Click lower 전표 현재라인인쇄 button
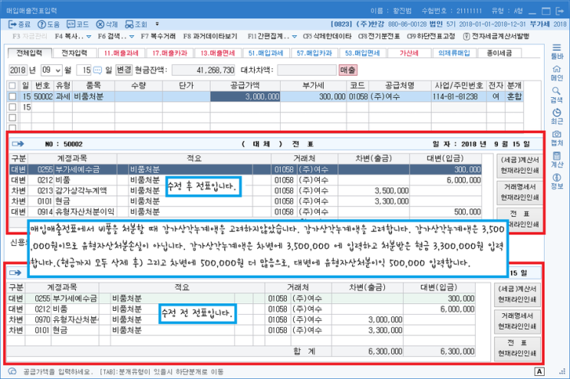Screen dimensions: 570x379 [517, 348]
